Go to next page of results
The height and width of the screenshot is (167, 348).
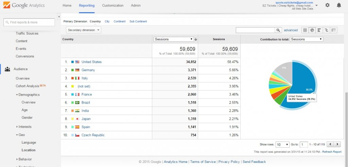(337, 144)
